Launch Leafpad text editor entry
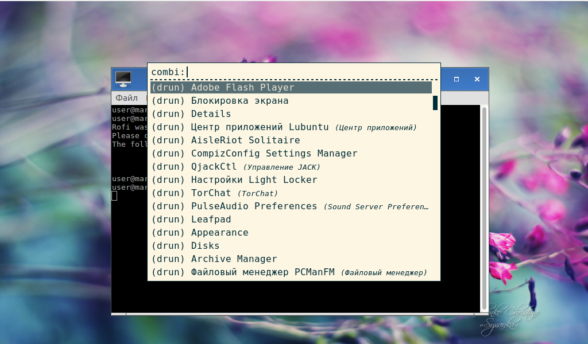Image resolution: width=588 pixels, height=344 pixels. click(x=291, y=220)
